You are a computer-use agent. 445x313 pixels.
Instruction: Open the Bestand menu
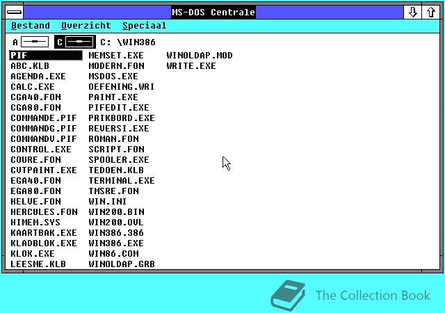(x=31, y=26)
